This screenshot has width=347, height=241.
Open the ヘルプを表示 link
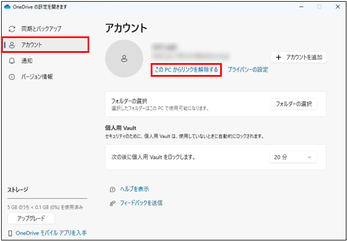tap(134, 189)
